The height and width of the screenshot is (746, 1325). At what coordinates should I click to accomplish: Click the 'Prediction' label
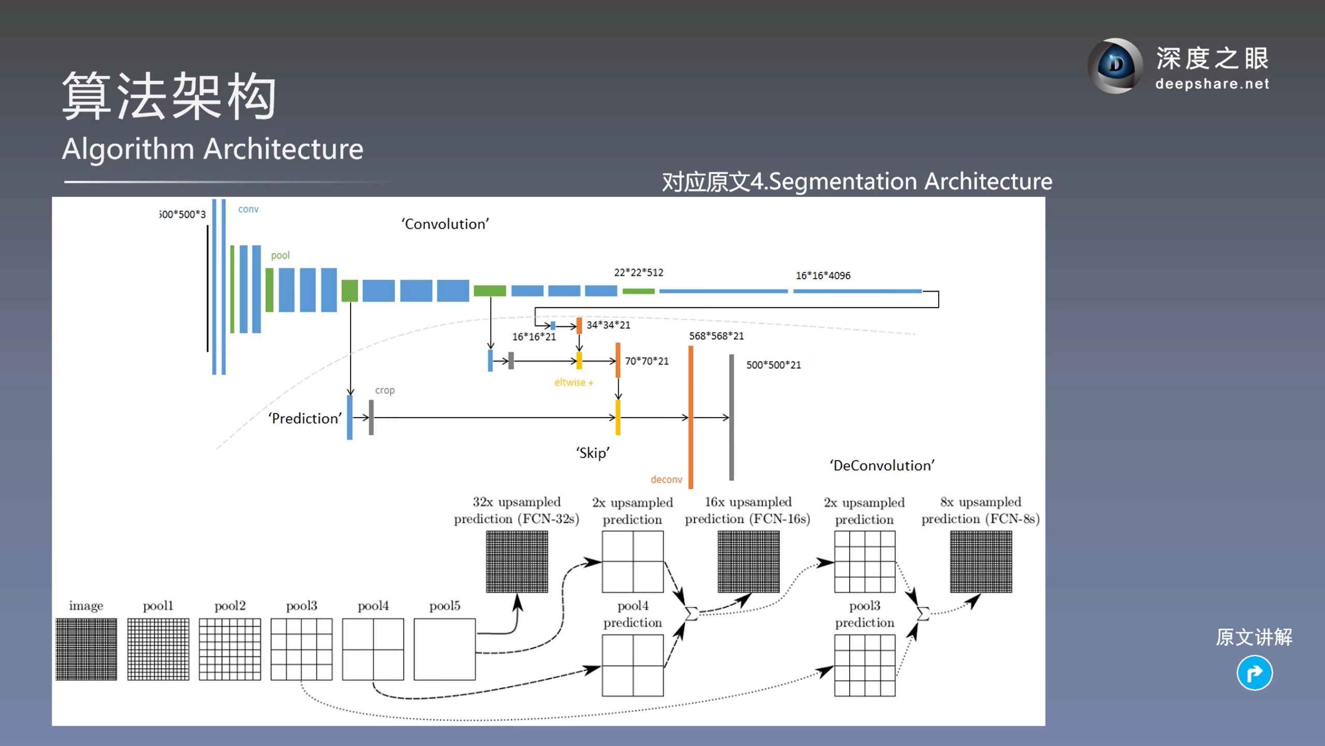pyautogui.click(x=304, y=418)
